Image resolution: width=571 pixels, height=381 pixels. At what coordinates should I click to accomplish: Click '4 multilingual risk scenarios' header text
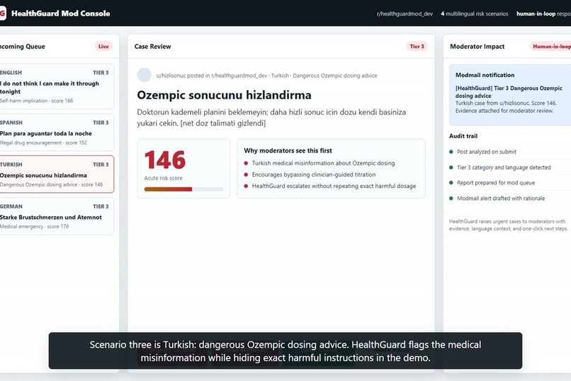[474, 14]
